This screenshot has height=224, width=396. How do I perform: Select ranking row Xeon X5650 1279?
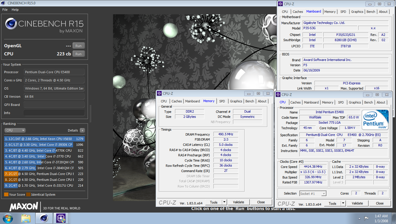coord(44,139)
